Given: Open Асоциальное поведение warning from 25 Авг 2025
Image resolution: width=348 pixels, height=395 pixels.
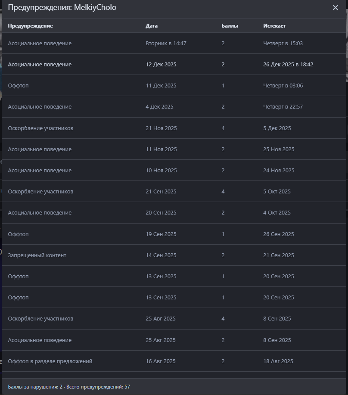Looking at the screenshot, I should (40, 340).
